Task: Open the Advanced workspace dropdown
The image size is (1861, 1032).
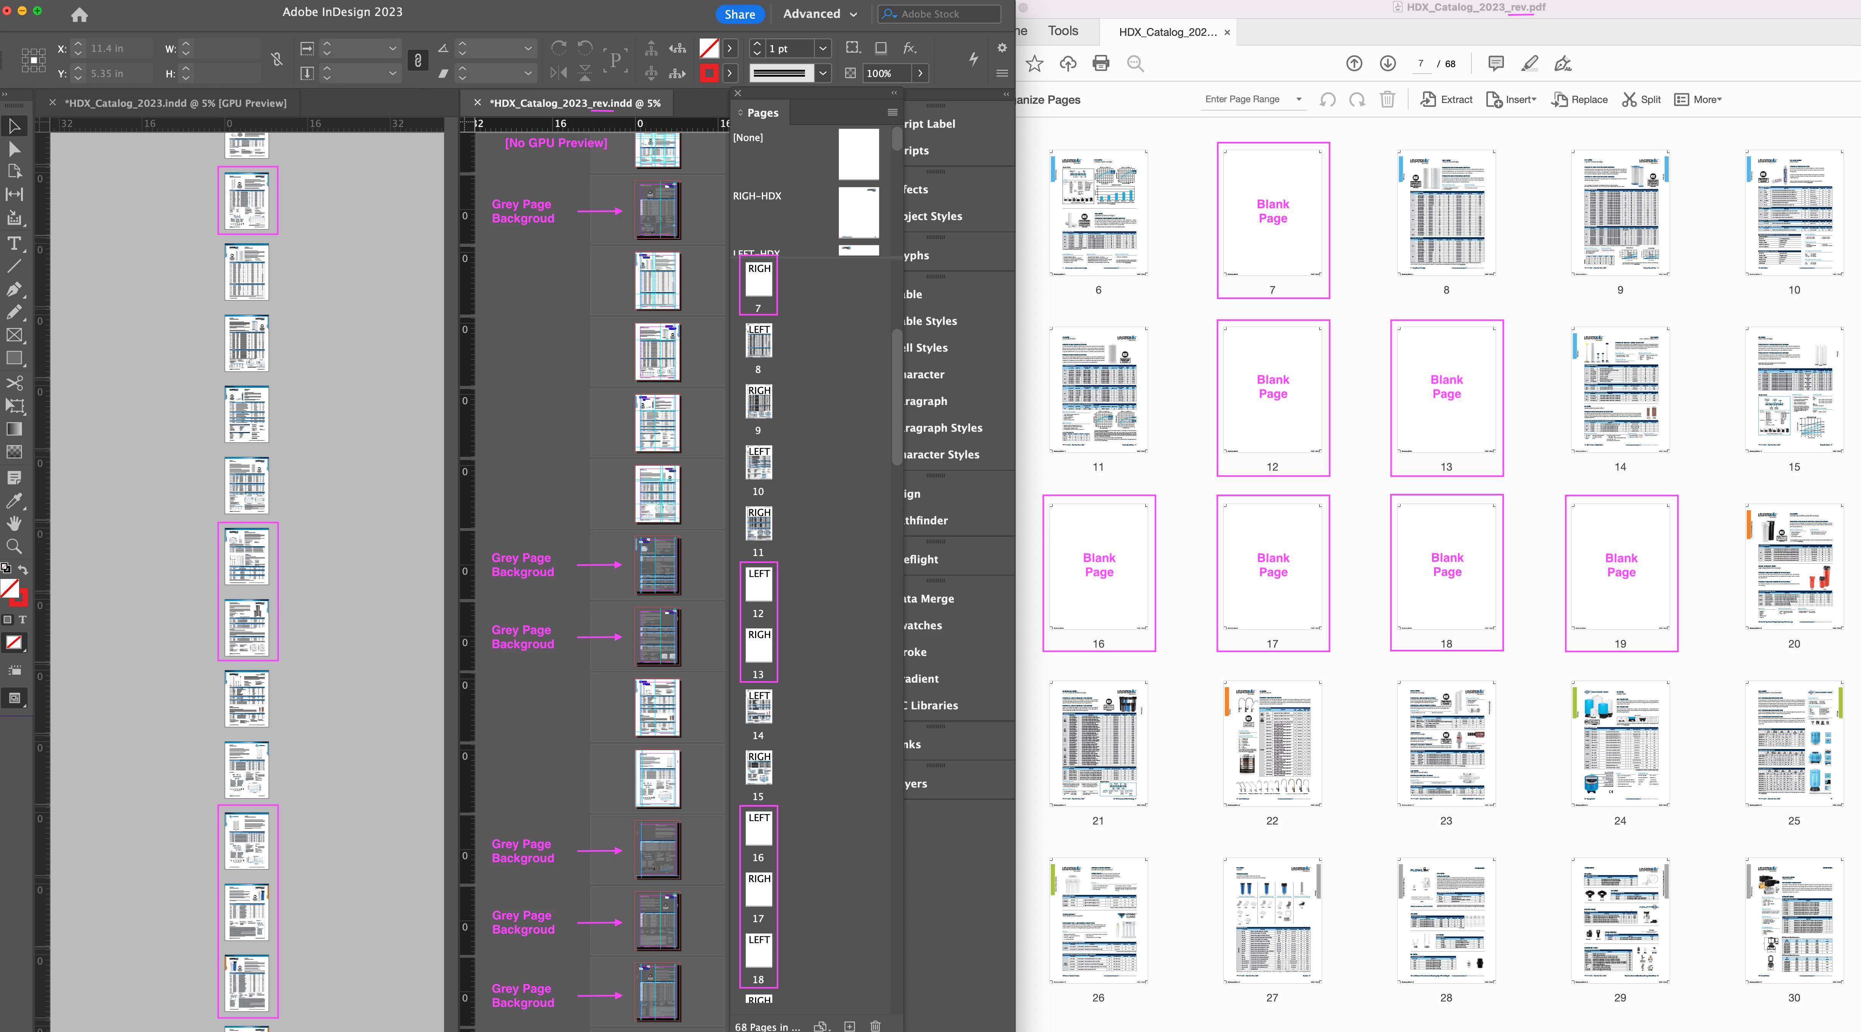Action: click(x=820, y=14)
